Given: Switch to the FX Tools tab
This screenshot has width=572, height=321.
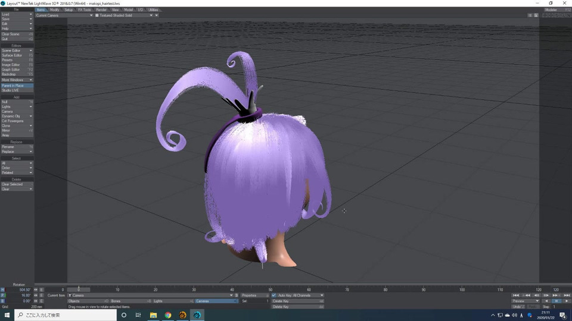Looking at the screenshot, I should (x=84, y=10).
